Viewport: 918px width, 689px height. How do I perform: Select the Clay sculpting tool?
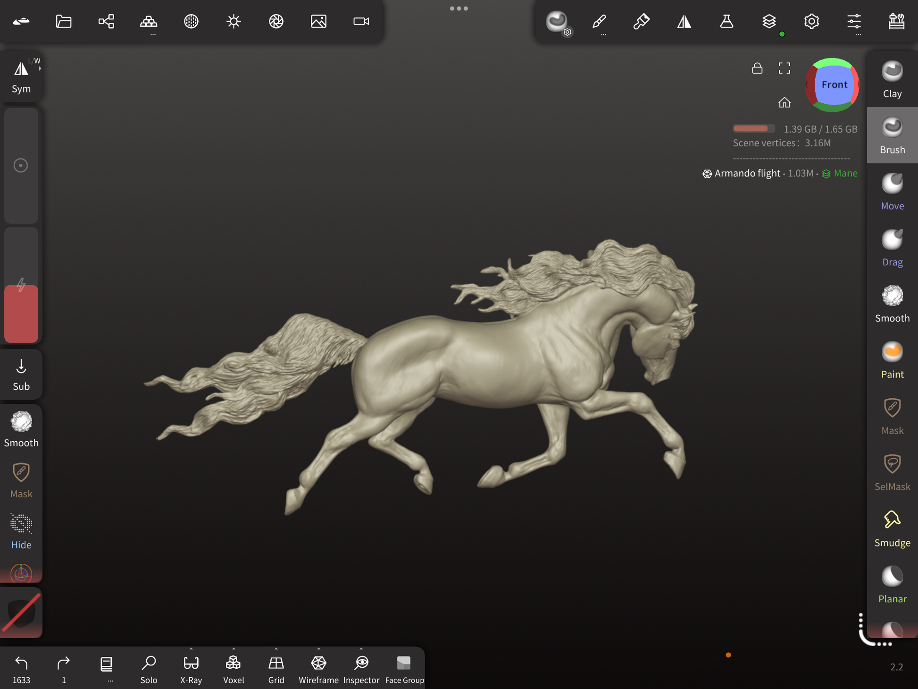pos(892,79)
